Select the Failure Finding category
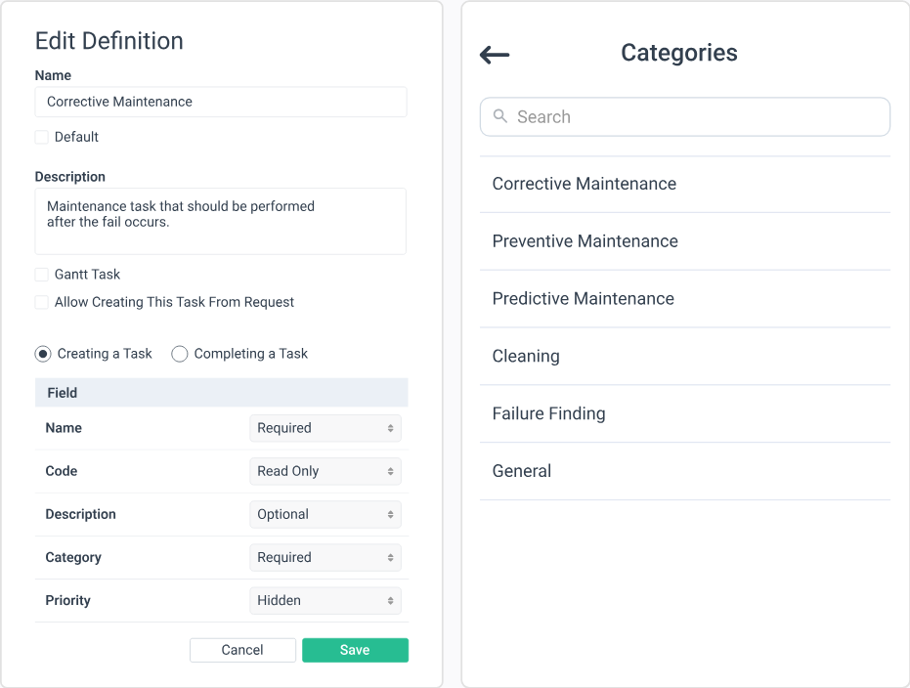The height and width of the screenshot is (688, 910). (x=547, y=413)
